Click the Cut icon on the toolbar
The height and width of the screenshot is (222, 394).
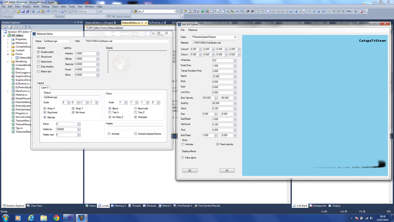33,12
